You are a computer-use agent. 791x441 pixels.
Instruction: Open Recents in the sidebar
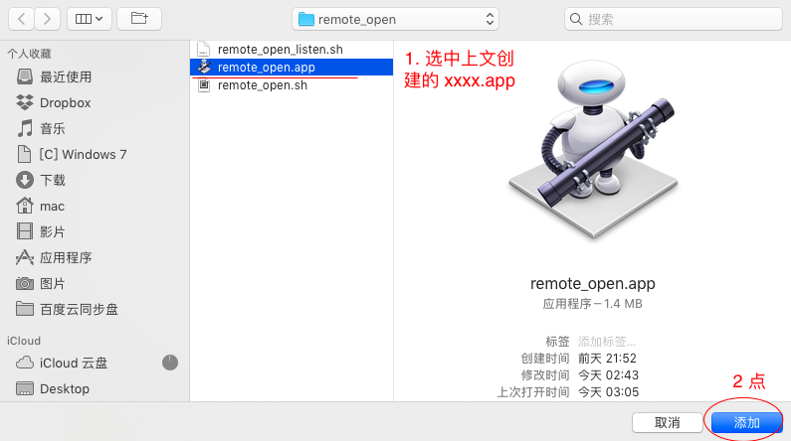(66, 76)
